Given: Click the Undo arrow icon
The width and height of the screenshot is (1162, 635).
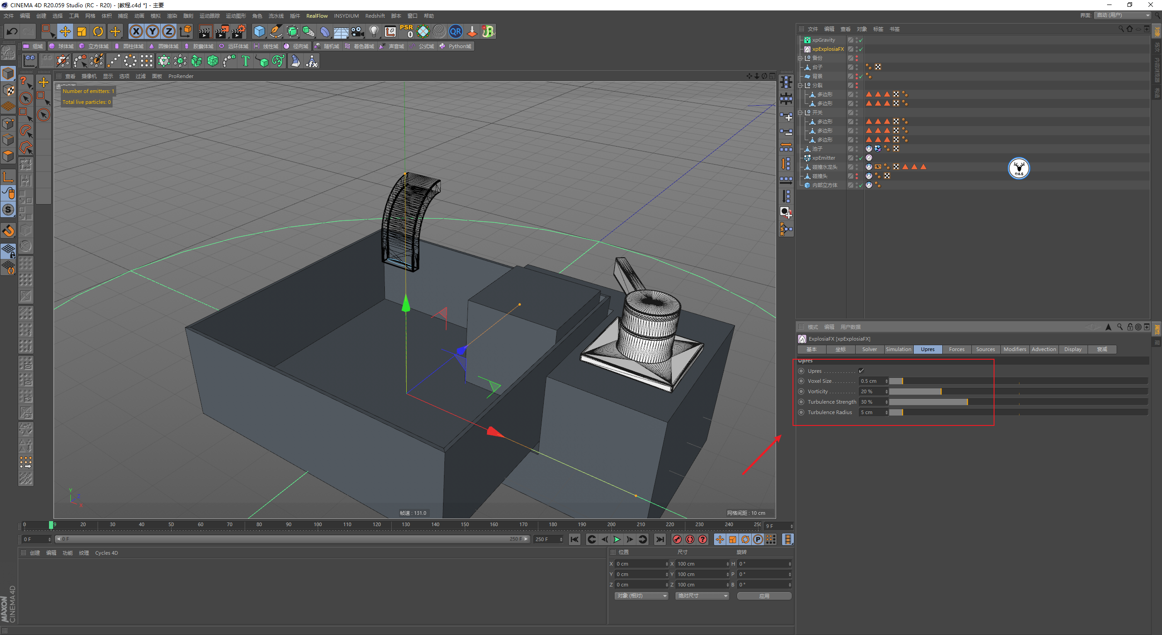Looking at the screenshot, I should 12,31.
